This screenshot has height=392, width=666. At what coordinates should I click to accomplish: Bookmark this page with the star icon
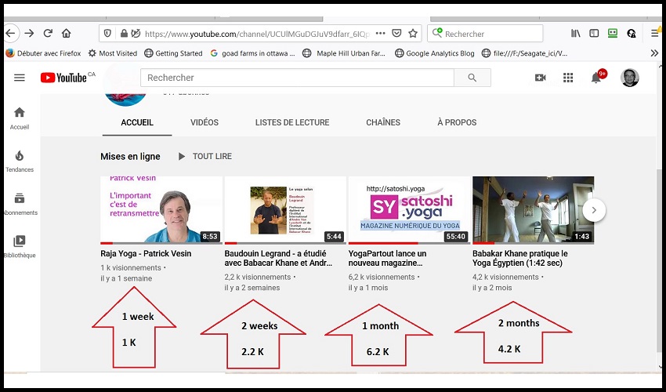click(x=413, y=34)
